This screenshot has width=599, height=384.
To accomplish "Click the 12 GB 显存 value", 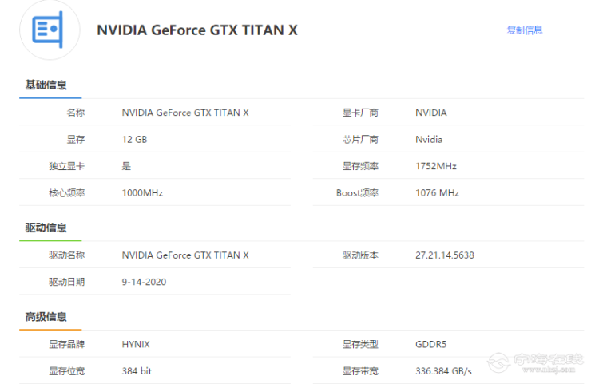I will pyautogui.click(x=134, y=140).
